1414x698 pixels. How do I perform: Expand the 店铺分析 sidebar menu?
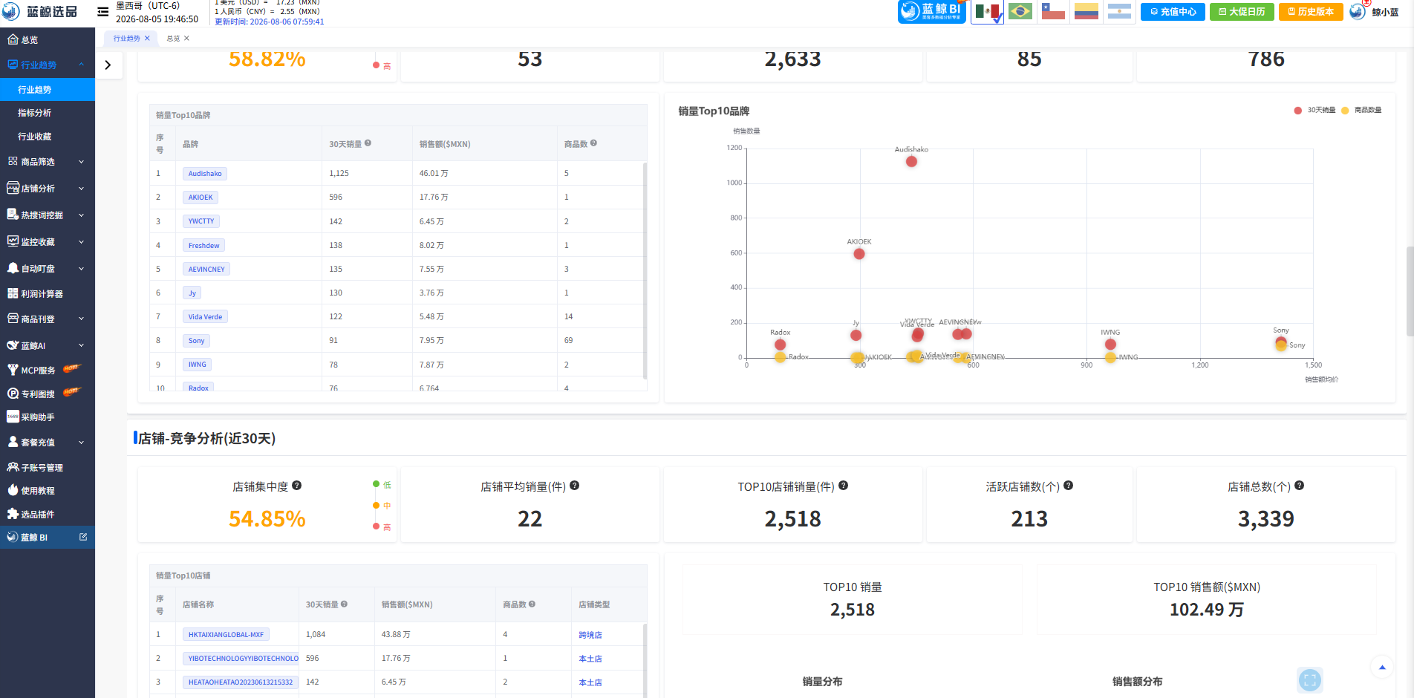pos(48,189)
